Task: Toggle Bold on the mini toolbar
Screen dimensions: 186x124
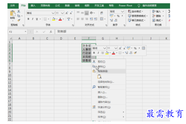Action: pos(94,53)
